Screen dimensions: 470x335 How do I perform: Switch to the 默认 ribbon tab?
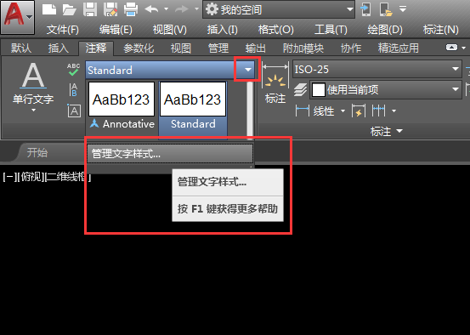(x=21, y=48)
